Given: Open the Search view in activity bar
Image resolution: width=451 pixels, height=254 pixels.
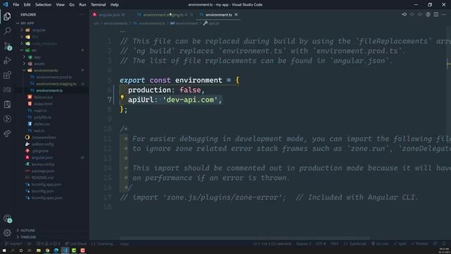Looking at the screenshot, I should 7,31.
